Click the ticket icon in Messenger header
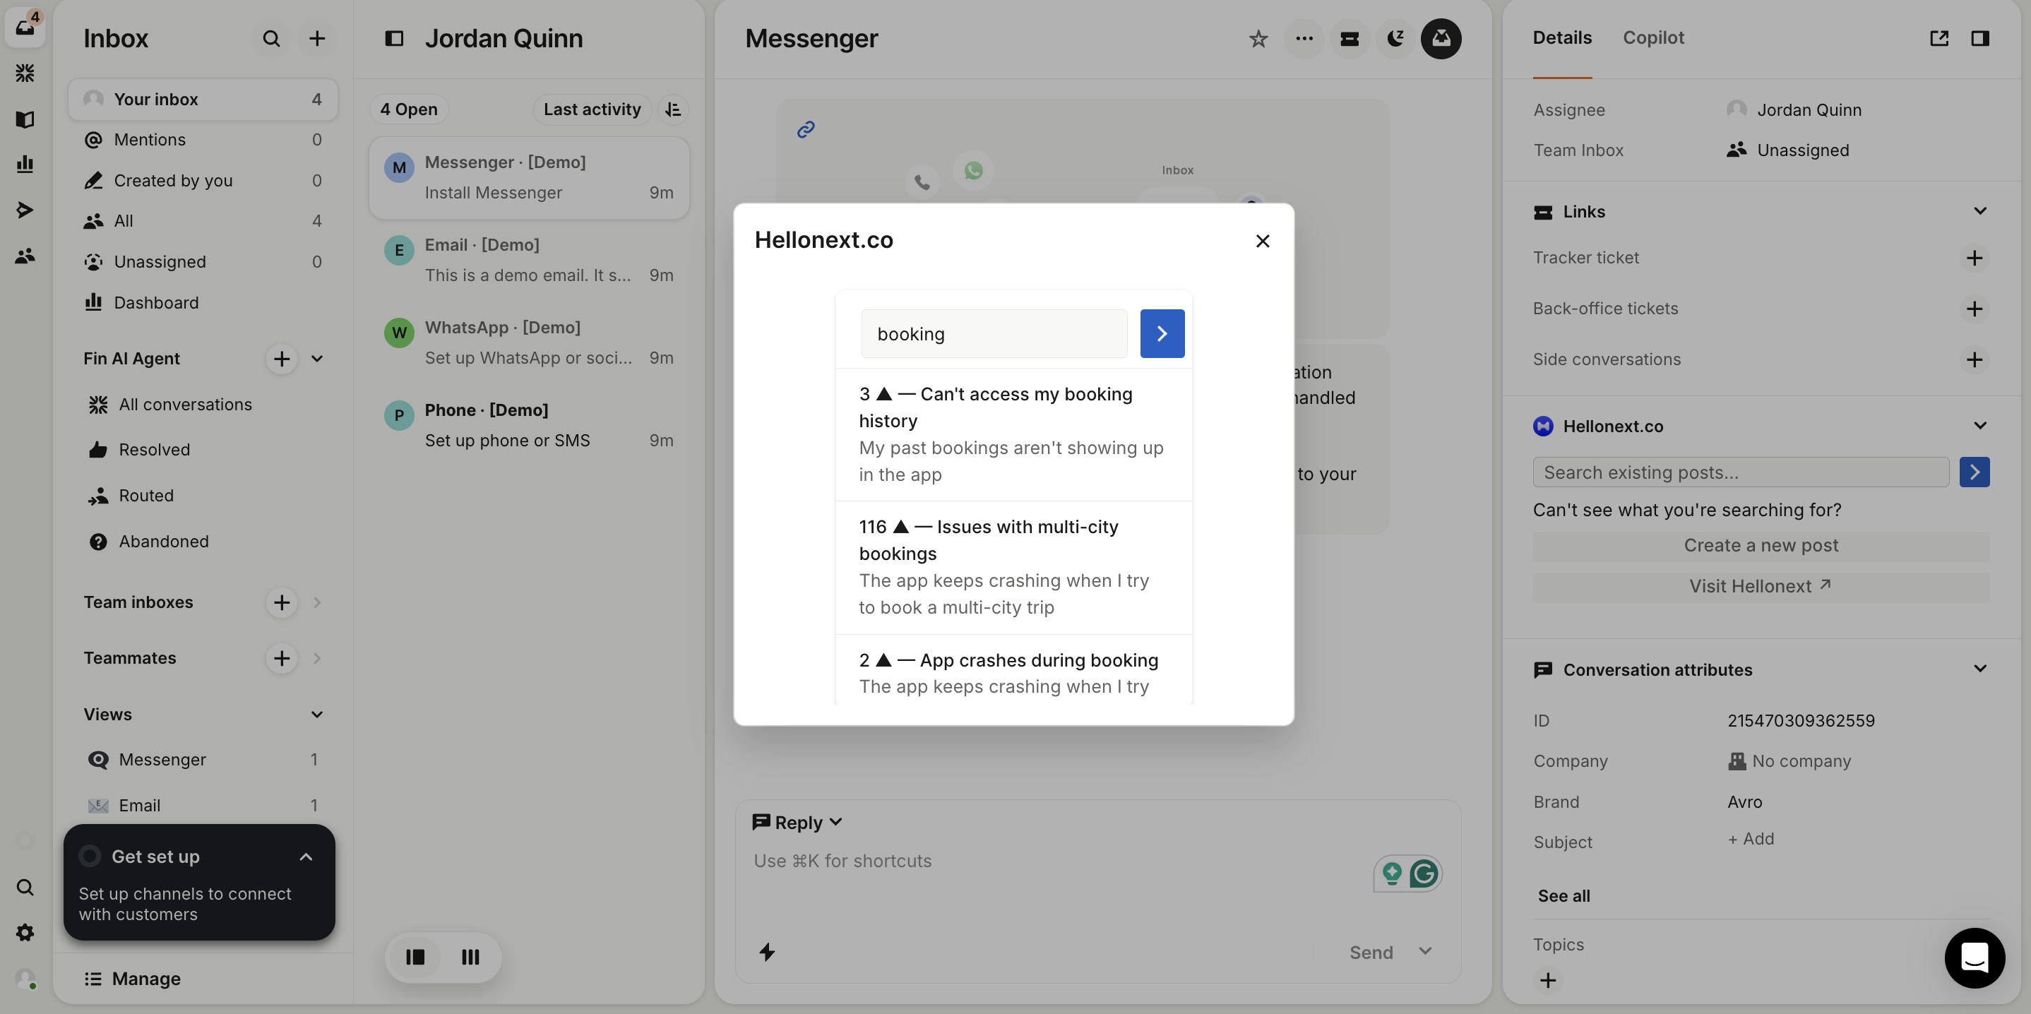This screenshot has height=1014, width=2031. pyautogui.click(x=1350, y=39)
